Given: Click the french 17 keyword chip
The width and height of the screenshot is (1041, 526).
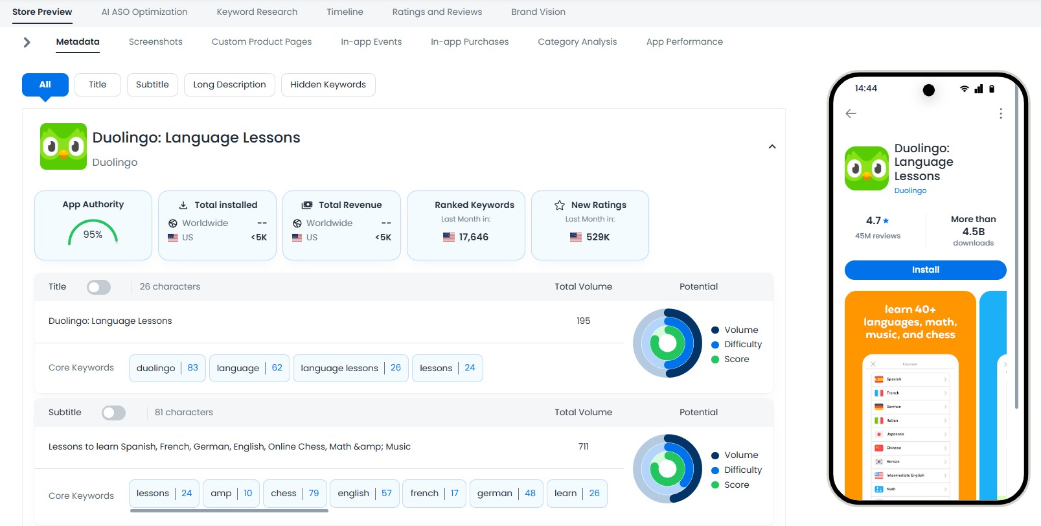Looking at the screenshot, I should (435, 494).
